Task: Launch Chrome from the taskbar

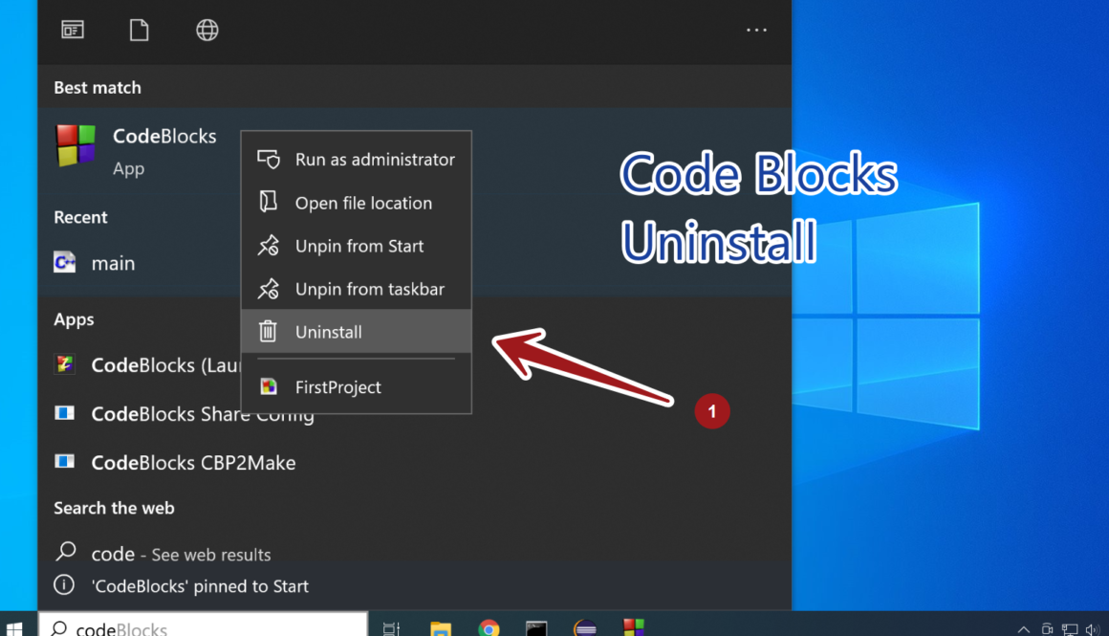Action: click(x=489, y=628)
